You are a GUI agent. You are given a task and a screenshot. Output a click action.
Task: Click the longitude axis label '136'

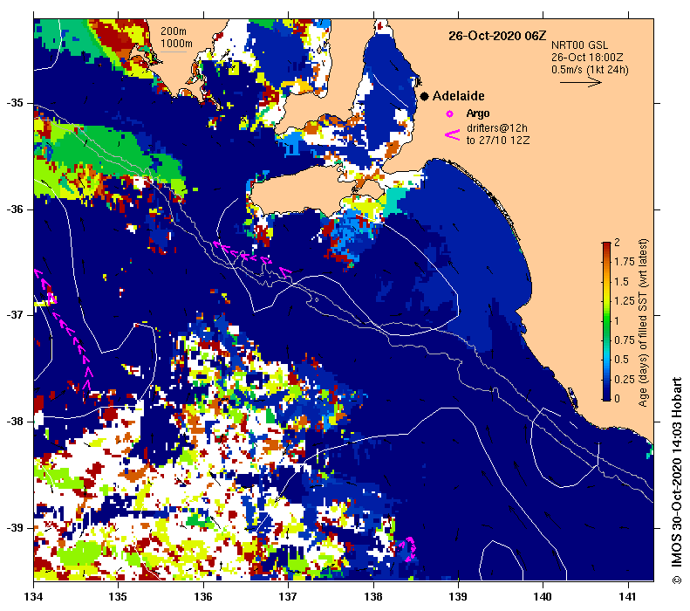click(203, 597)
